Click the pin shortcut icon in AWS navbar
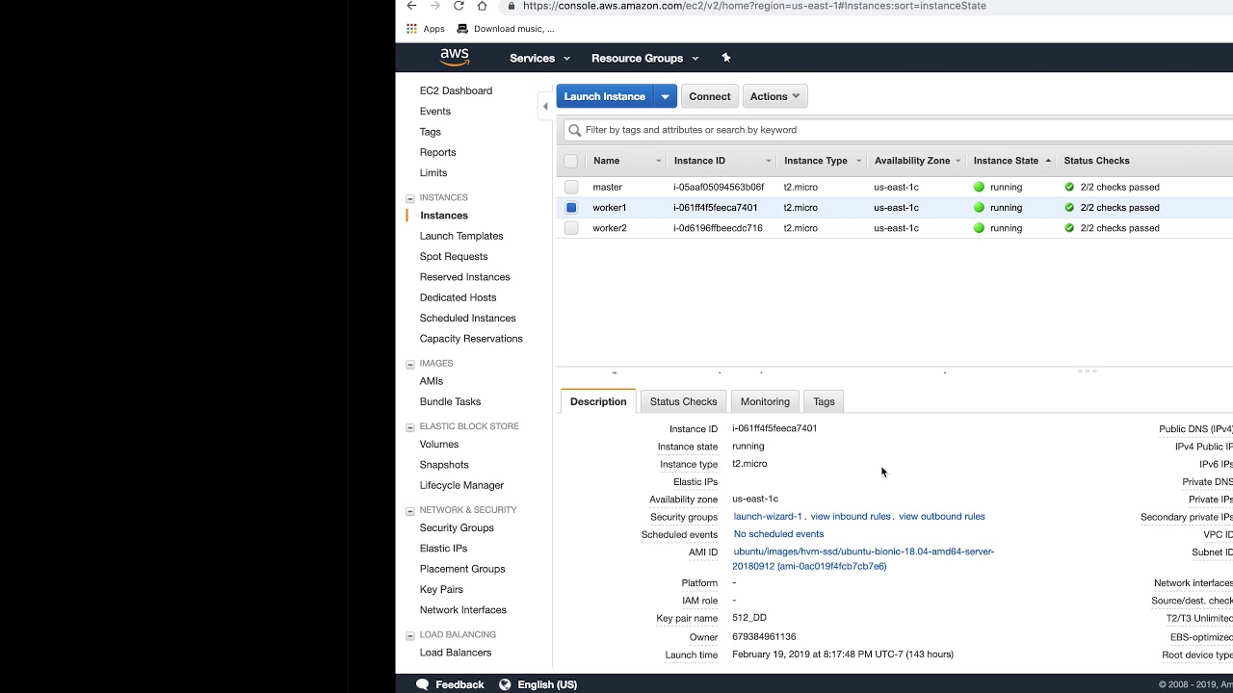The height and width of the screenshot is (693, 1233). [x=726, y=58]
